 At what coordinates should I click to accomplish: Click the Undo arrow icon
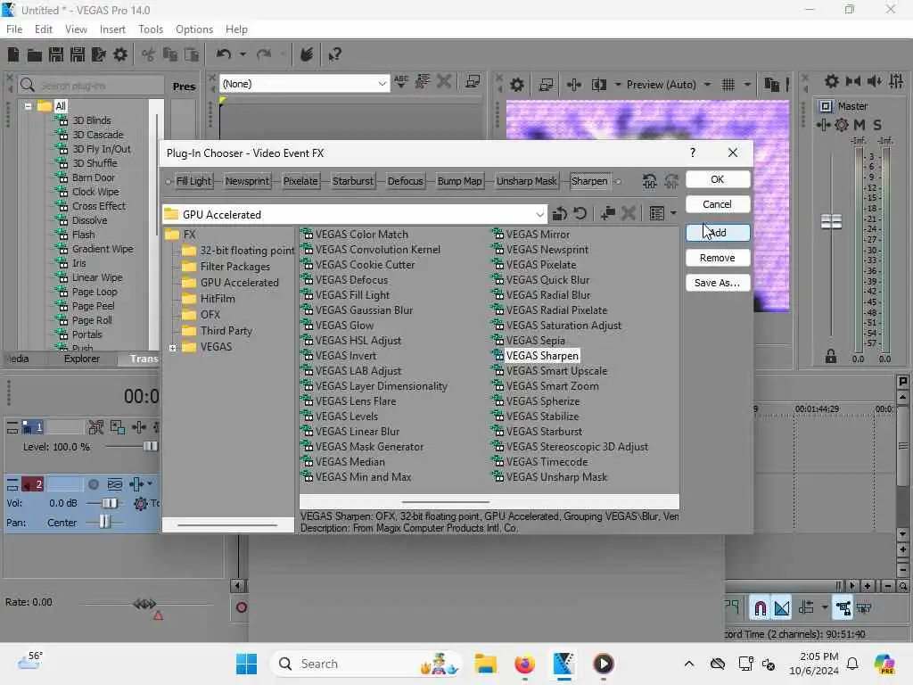point(224,54)
